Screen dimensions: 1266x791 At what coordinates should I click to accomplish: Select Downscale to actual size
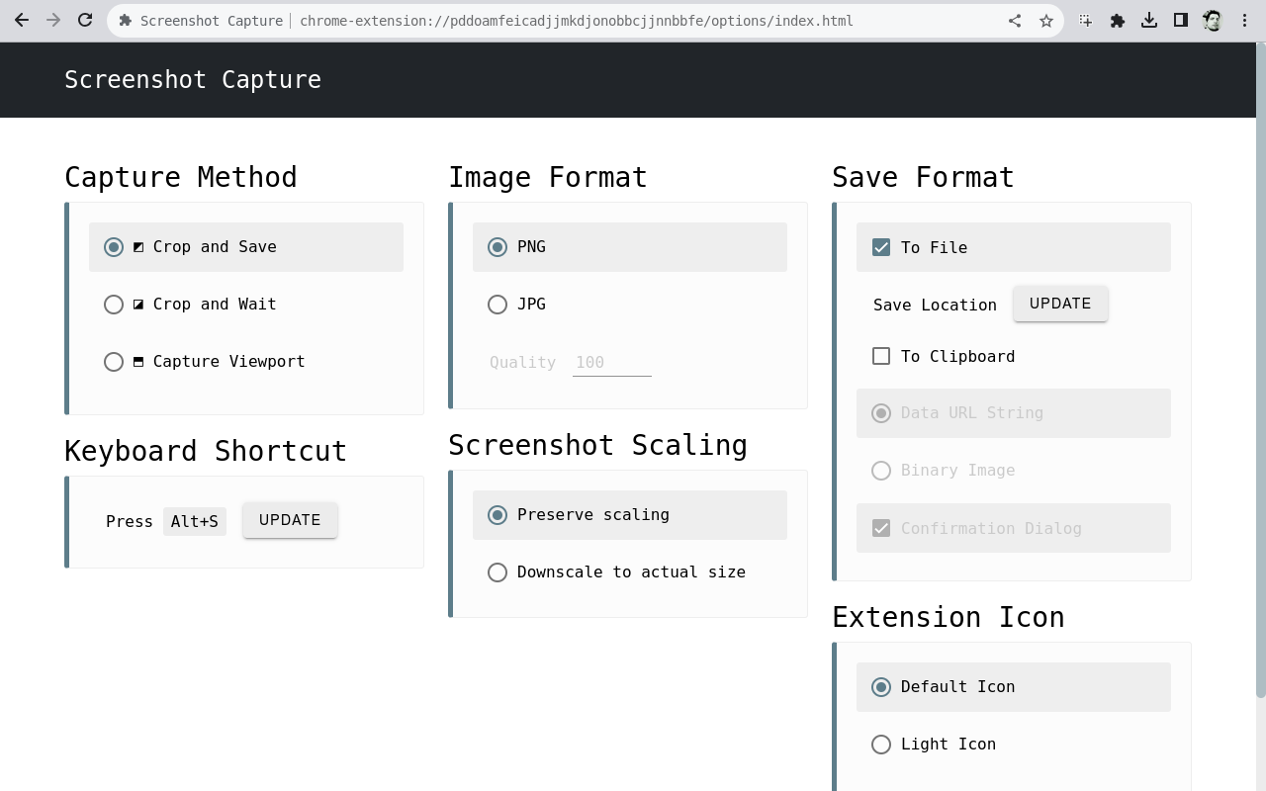coord(497,572)
